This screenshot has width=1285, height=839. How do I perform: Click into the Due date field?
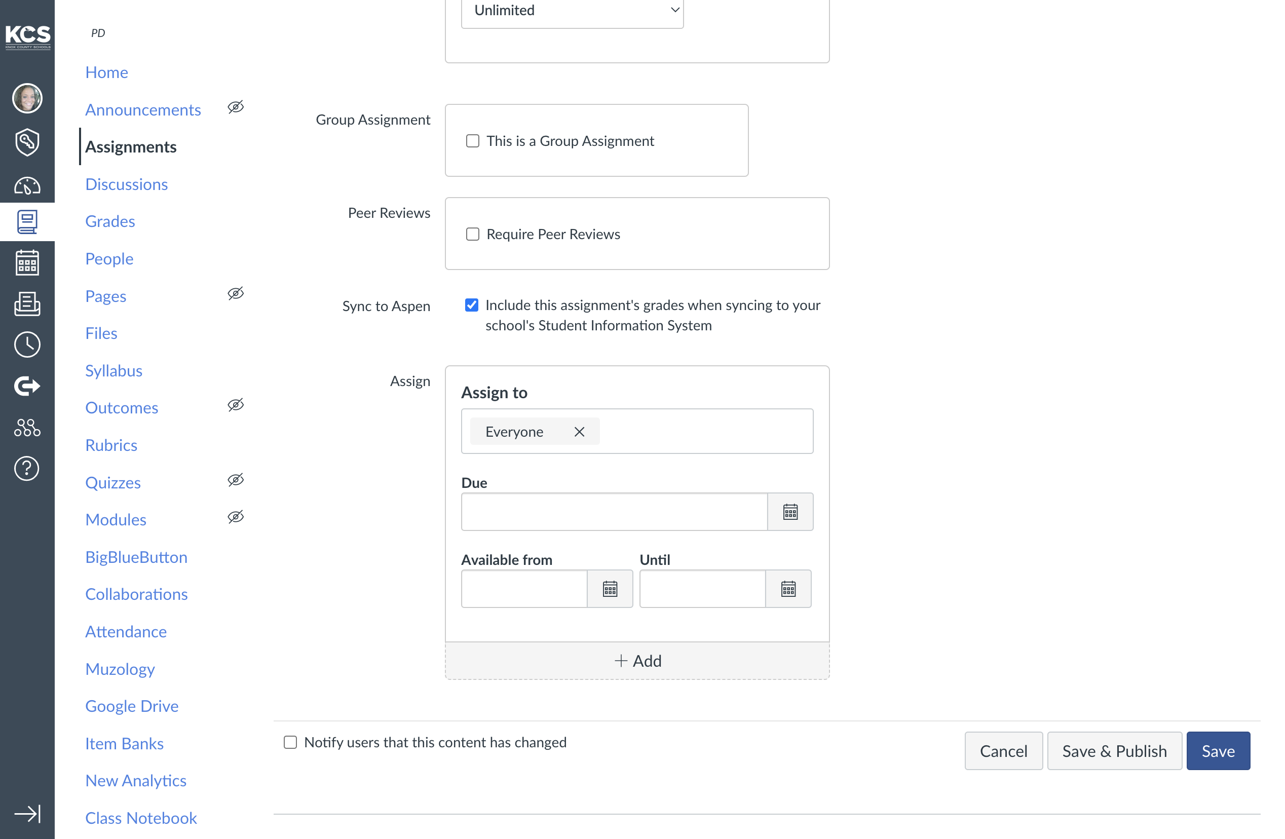coord(615,512)
